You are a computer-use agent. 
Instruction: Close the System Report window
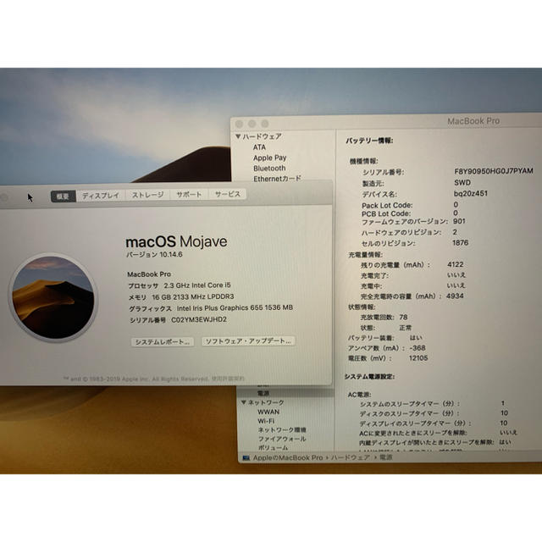pos(239,124)
